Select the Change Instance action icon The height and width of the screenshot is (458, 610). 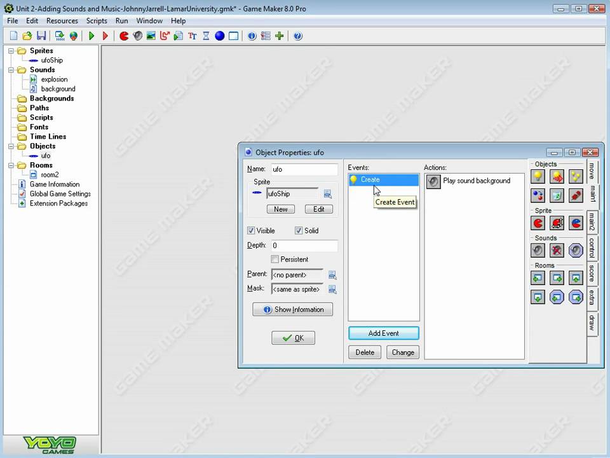[538, 195]
